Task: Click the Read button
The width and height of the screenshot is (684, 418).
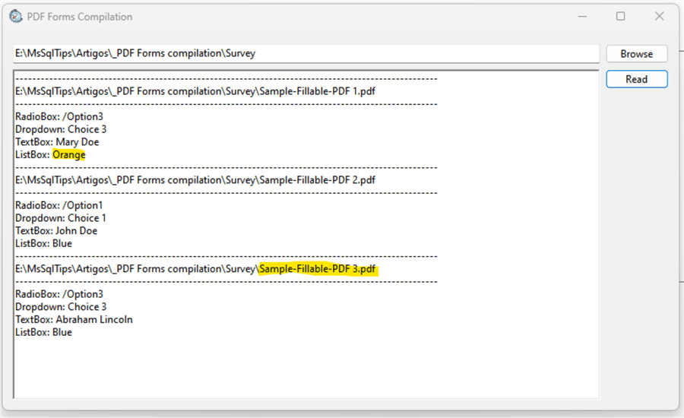Action: (636, 79)
